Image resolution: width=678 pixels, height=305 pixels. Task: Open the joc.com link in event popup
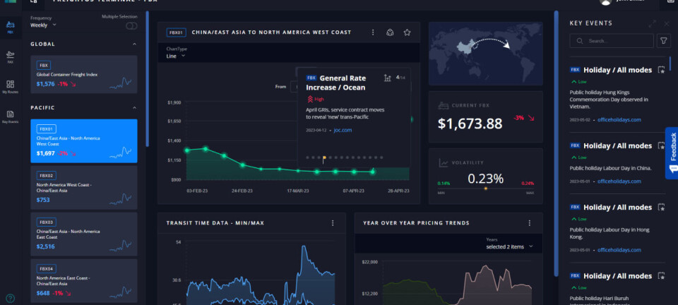point(343,130)
